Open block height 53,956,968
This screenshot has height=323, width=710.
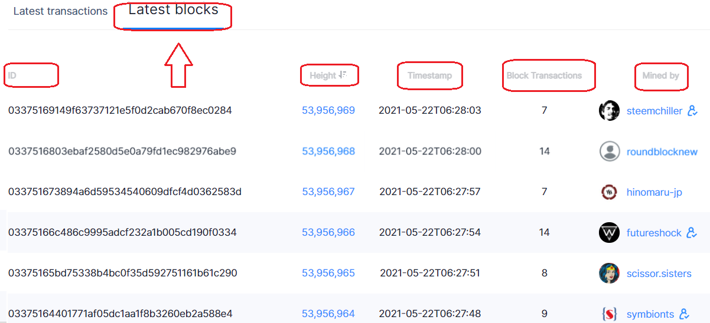click(328, 151)
